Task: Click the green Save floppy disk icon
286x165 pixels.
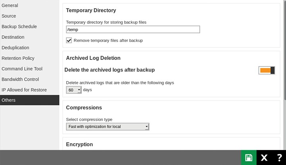Action: pyautogui.click(x=249, y=157)
